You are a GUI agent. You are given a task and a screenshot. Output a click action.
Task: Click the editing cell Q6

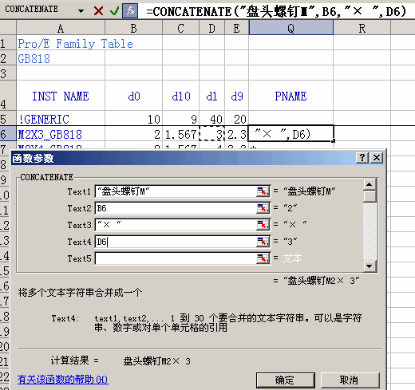tap(290, 133)
